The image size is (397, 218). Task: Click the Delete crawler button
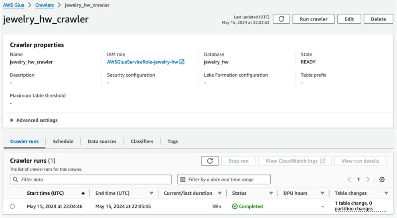(x=378, y=19)
